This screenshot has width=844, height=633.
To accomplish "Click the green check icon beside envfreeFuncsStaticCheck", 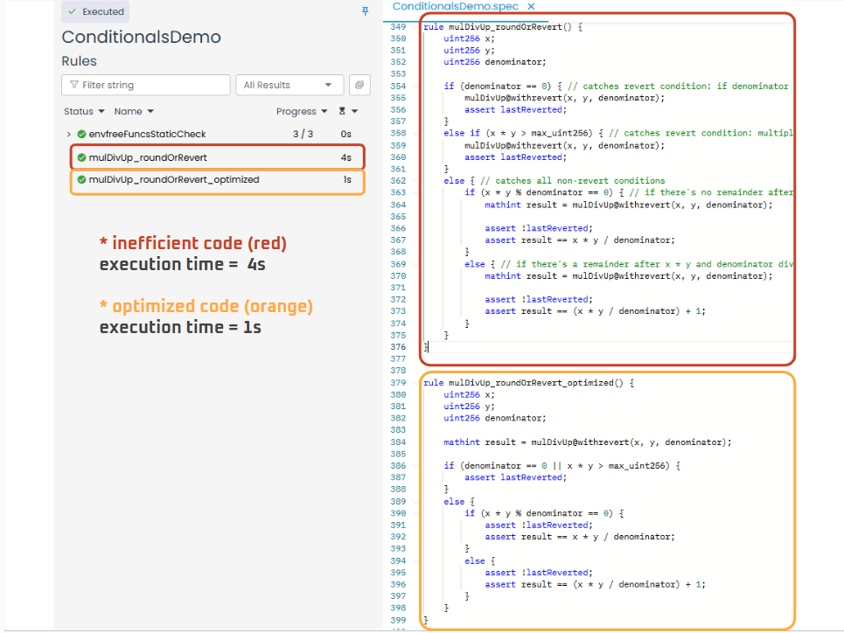I will pyautogui.click(x=81, y=134).
